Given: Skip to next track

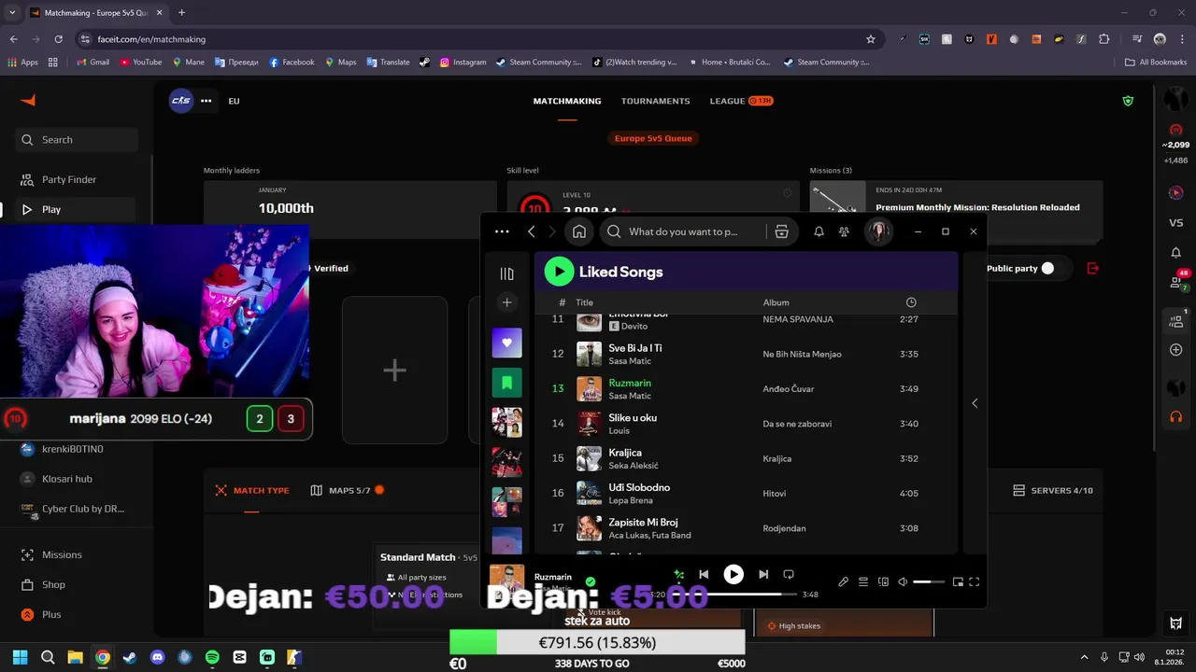Looking at the screenshot, I should tap(763, 575).
